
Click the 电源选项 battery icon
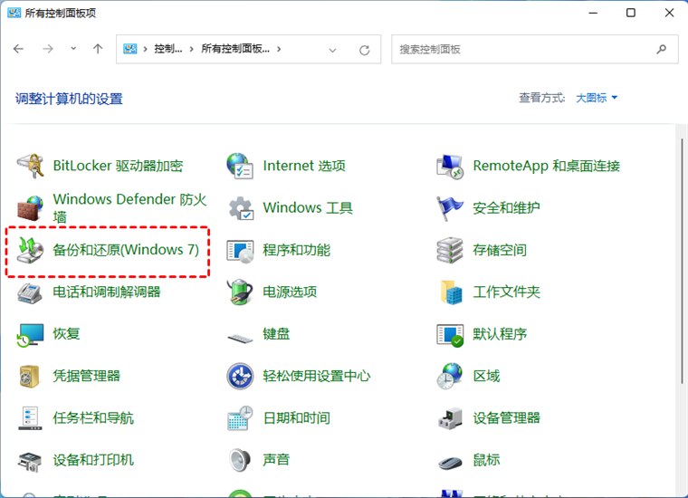(241, 292)
